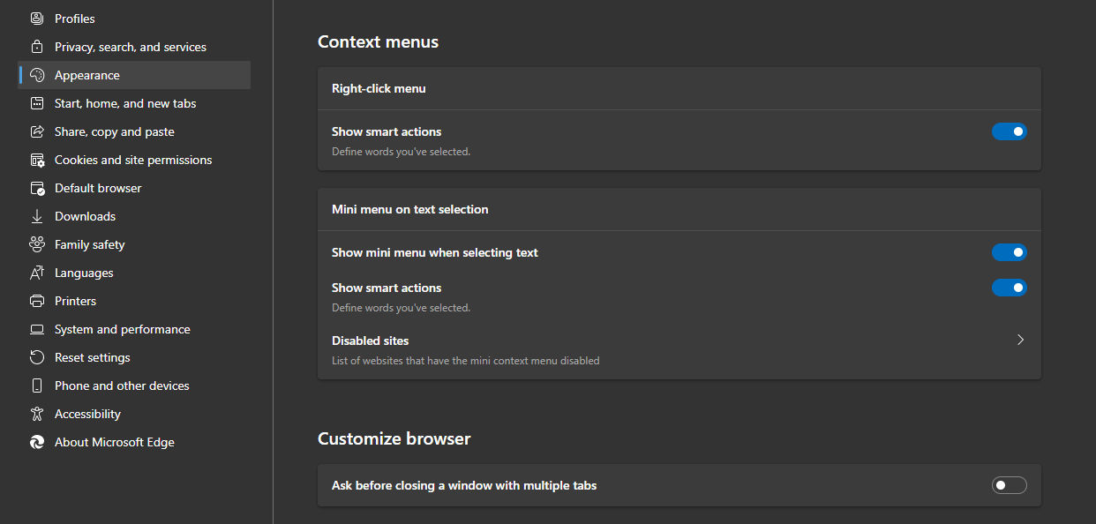Image resolution: width=1096 pixels, height=524 pixels.
Task: Select Default browser in sidebar
Action: point(98,188)
